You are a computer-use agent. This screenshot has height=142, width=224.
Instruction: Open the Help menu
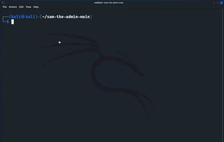point(36,7)
